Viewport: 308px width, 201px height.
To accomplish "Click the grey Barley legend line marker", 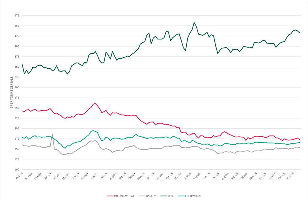I will 142,196.
